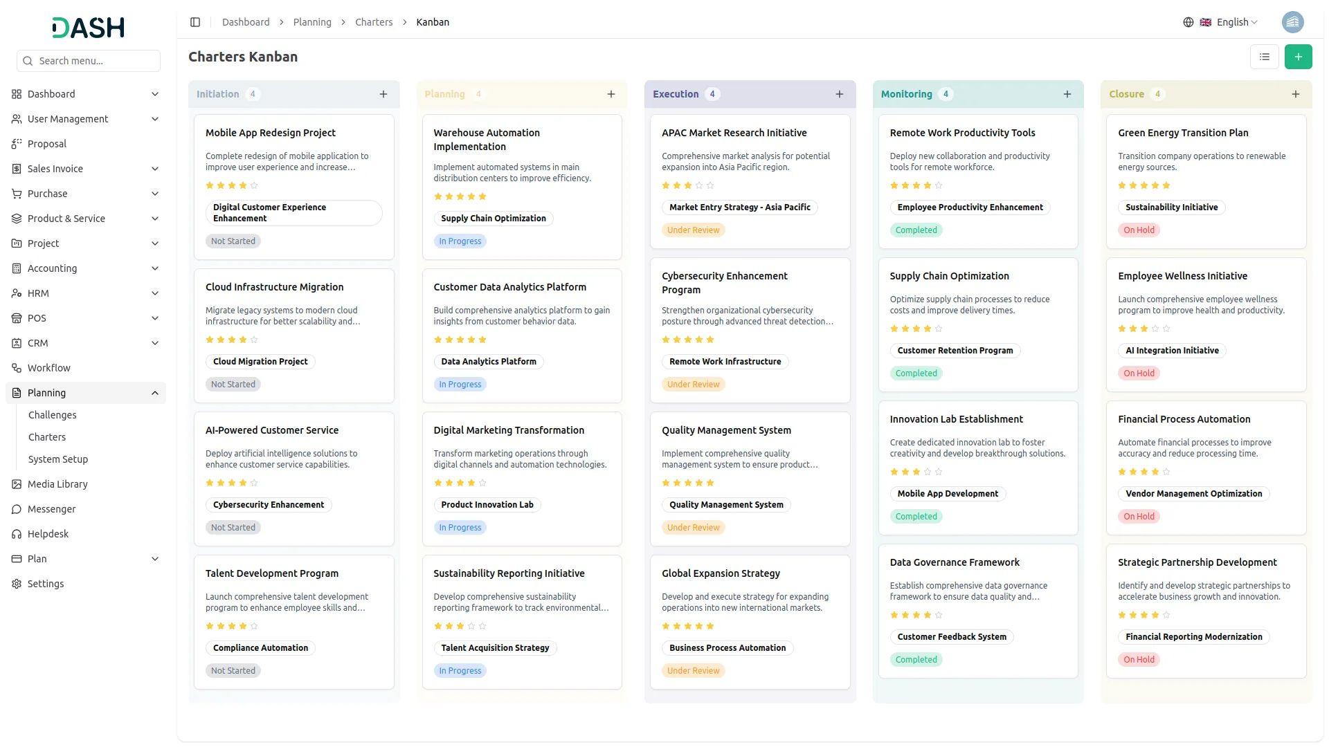
Task: Add card to Closure column
Action: (1295, 94)
